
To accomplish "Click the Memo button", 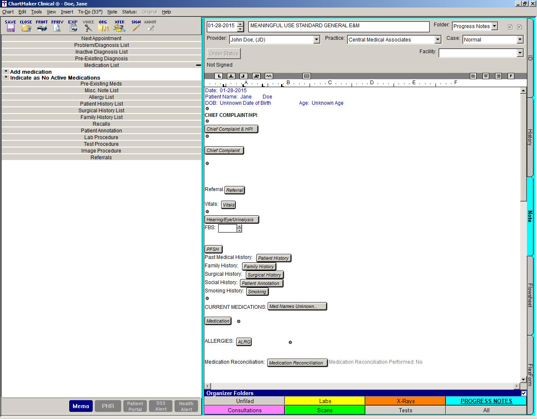I will 81,406.
